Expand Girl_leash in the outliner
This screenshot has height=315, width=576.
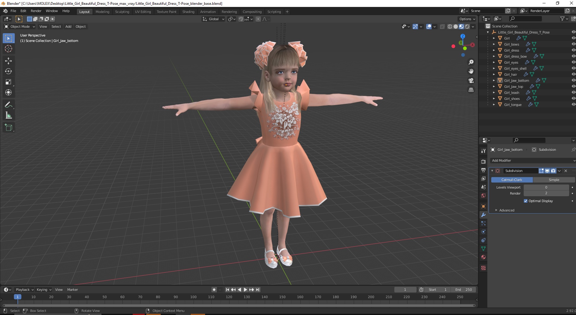point(494,93)
